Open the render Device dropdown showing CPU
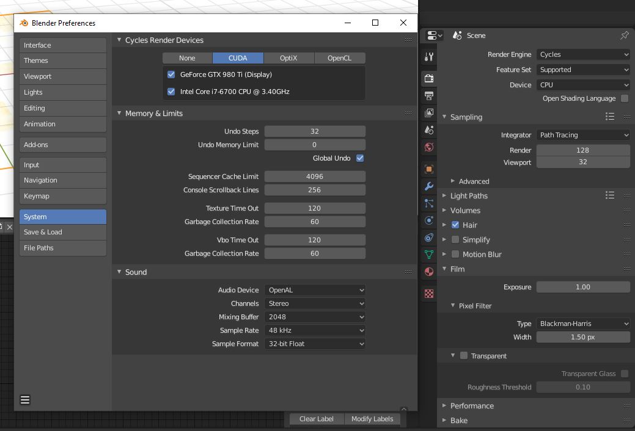This screenshot has width=635, height=431. (583, 85)
